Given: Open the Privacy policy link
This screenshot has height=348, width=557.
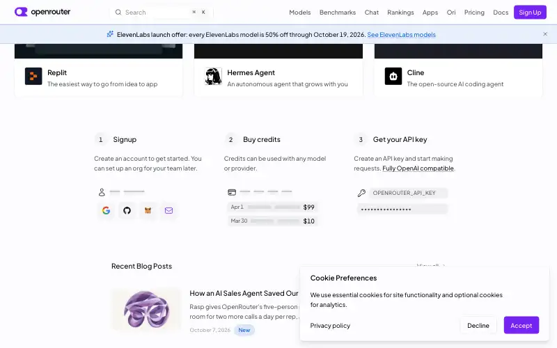Looking at the screenshot, I should (x=330, y=326).
